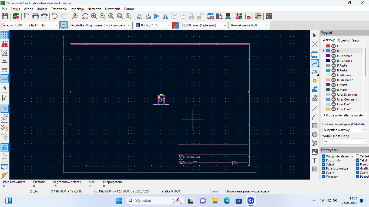Click the B.Paste teal color swatch

click(x=328, y=70)
